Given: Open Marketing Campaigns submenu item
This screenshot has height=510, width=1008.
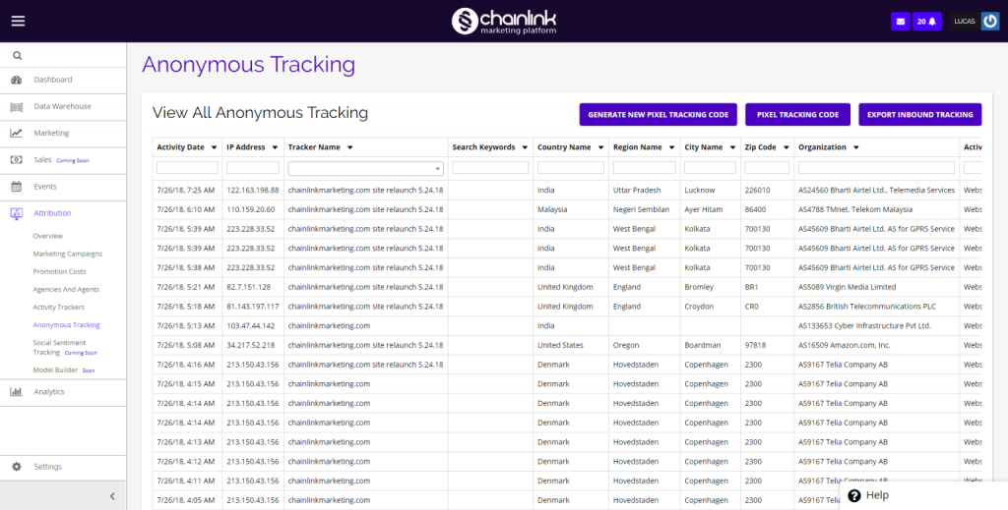Looking at the screenshot, I should pyautogui.click(x=68, y=255).
